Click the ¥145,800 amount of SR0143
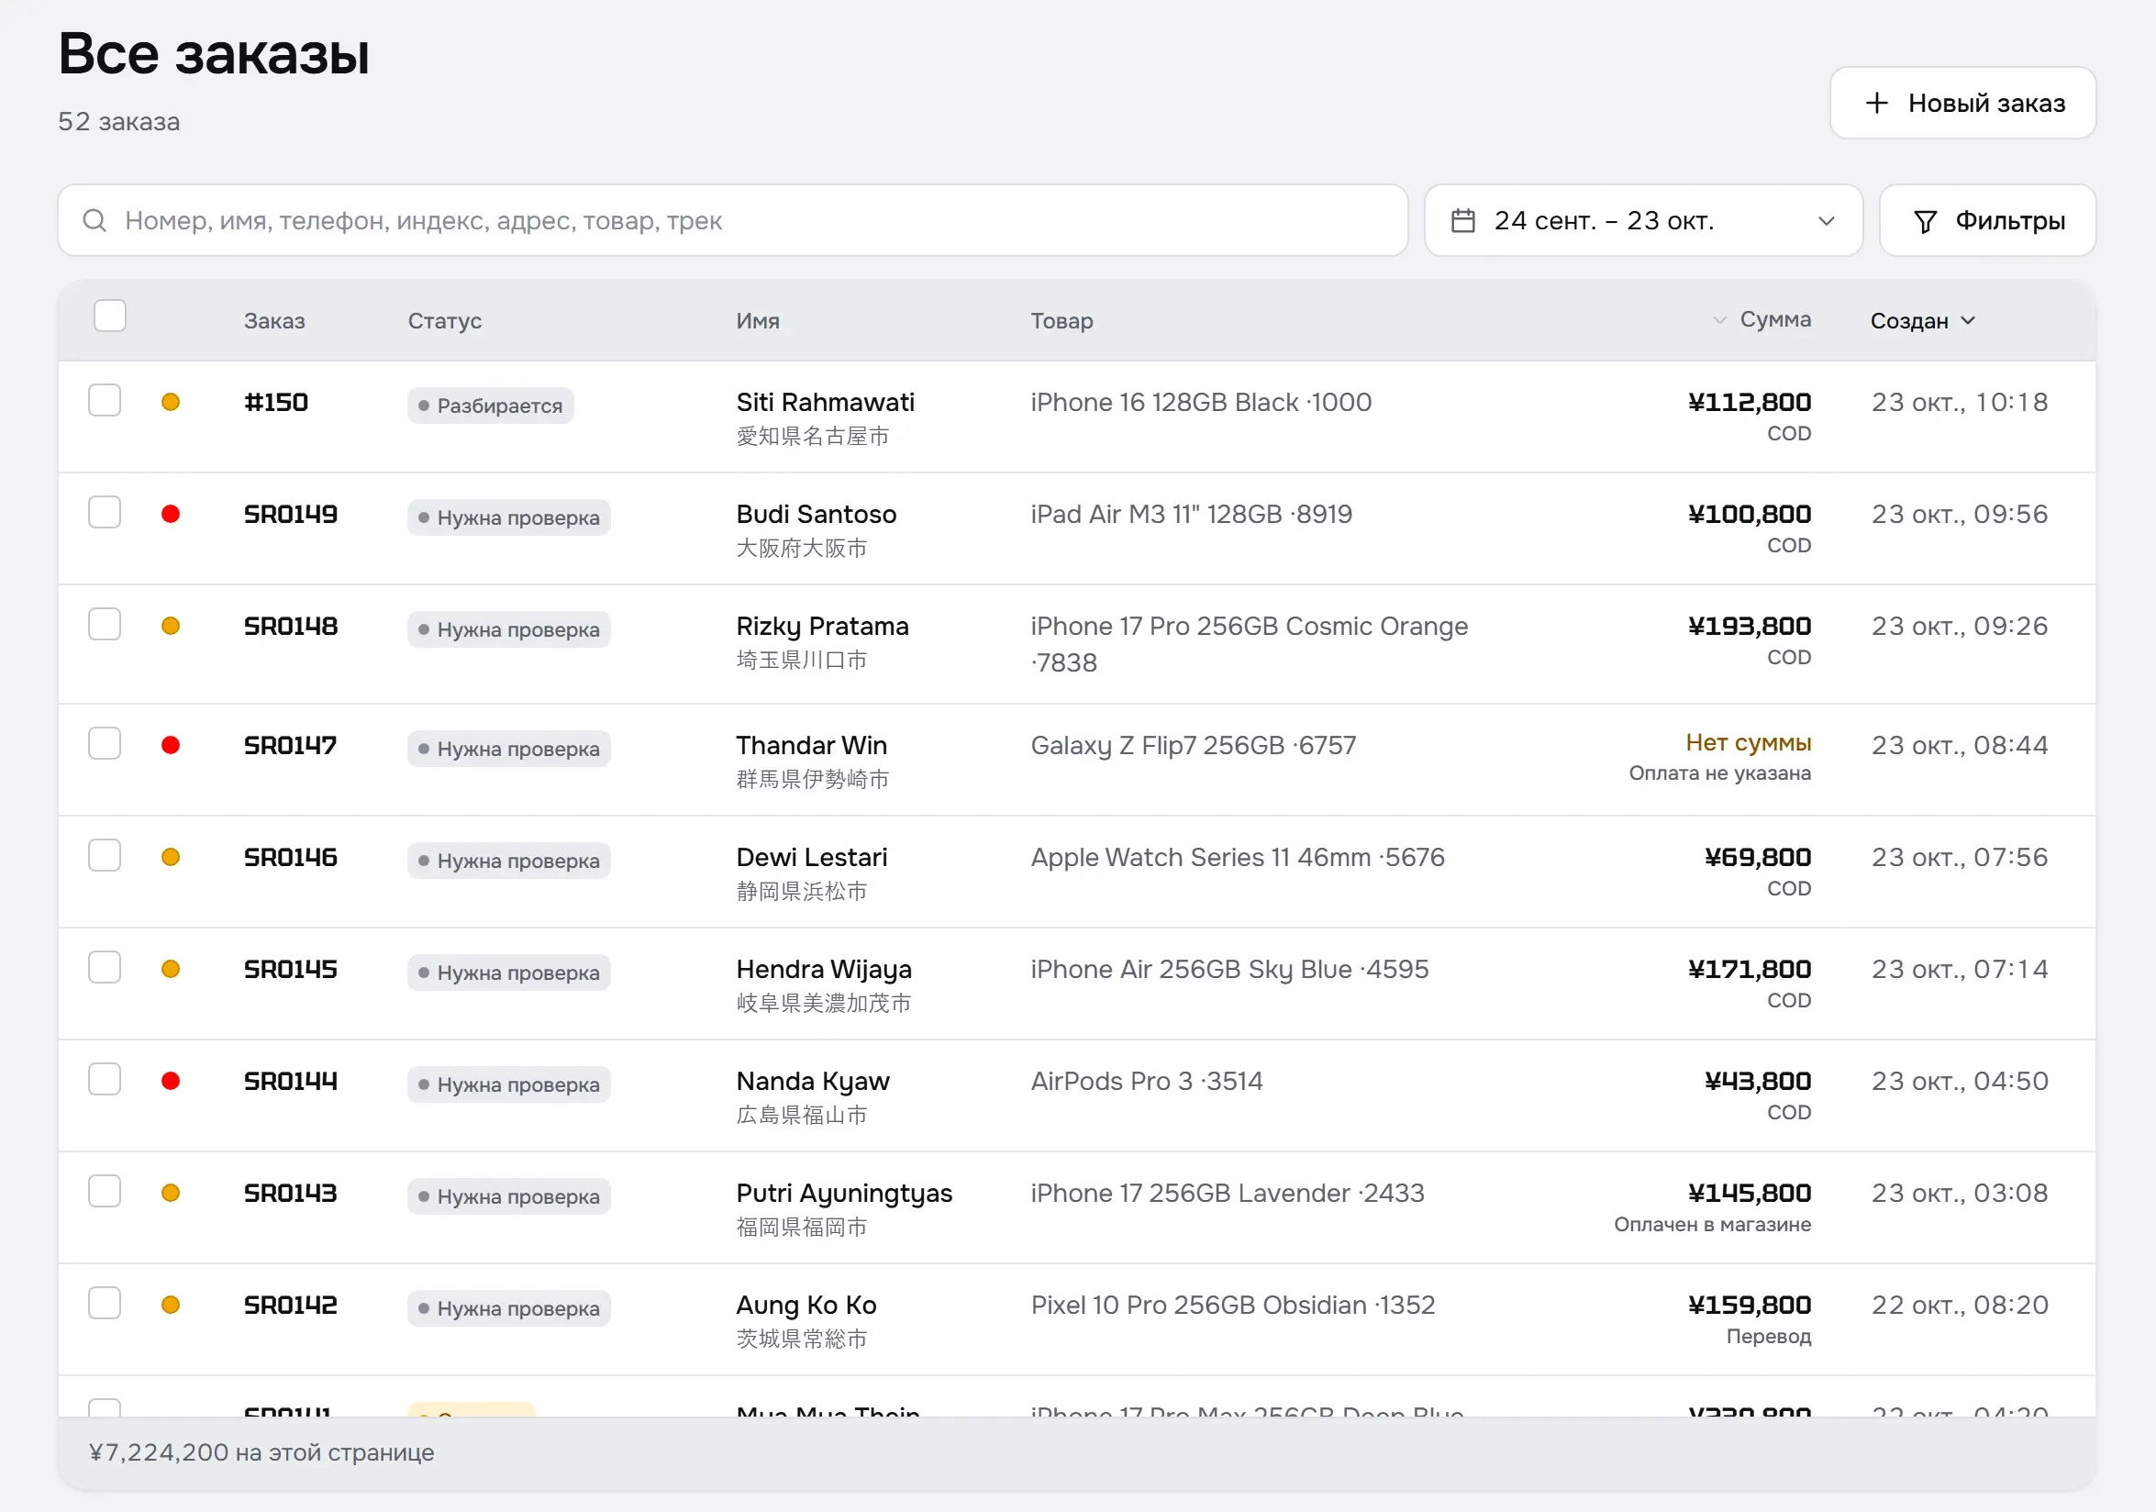The image size is (2156, 1512). pos(1750,1194)
